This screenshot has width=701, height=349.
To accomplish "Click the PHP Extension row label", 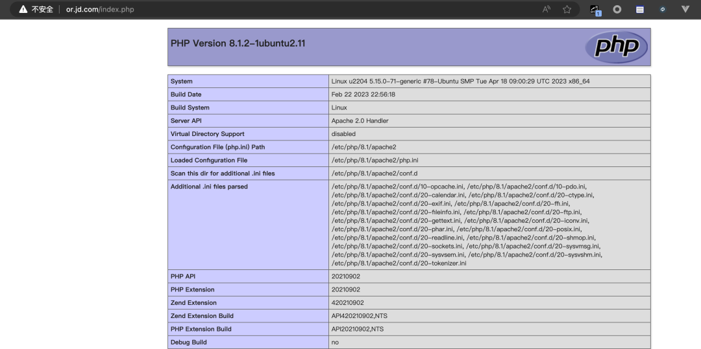I will (193, 289).
